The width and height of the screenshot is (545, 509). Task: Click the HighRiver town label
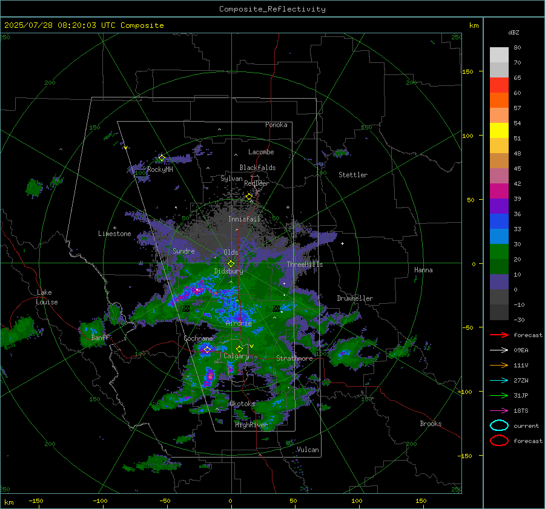(x=251, y=425)
